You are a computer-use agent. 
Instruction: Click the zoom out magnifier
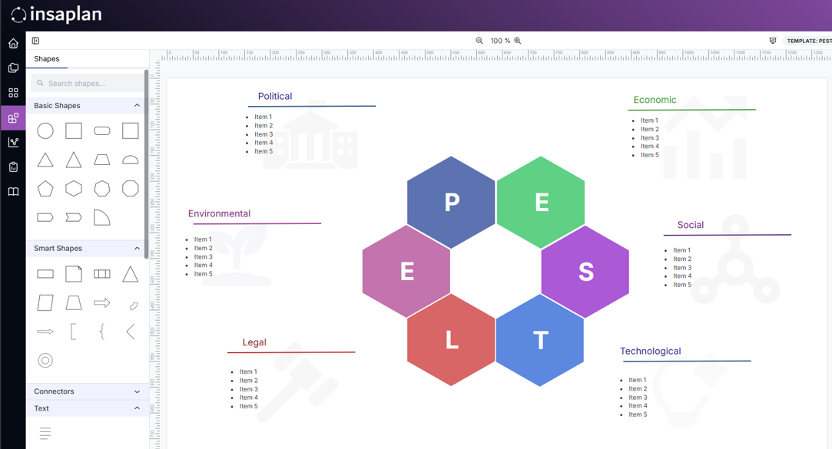[479, 41]
